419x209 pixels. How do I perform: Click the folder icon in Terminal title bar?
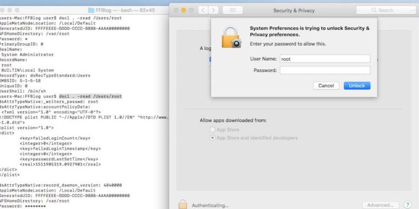[x=91, y=10]
